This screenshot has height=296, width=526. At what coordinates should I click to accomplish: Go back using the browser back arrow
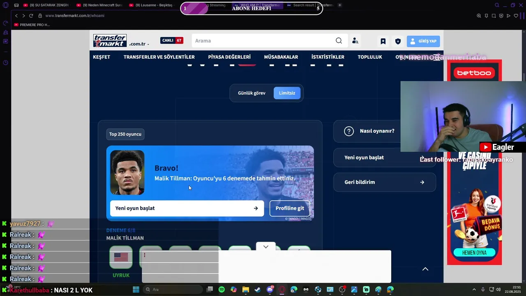[16, 16]
